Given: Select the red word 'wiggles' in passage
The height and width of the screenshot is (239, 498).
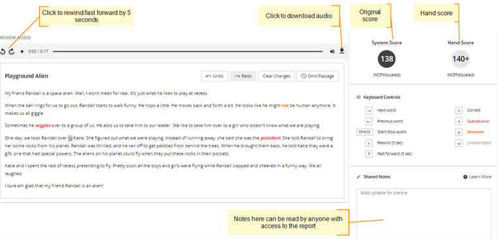Looking at the screenshot, I should pyautogui.click(x=43, y=125).
